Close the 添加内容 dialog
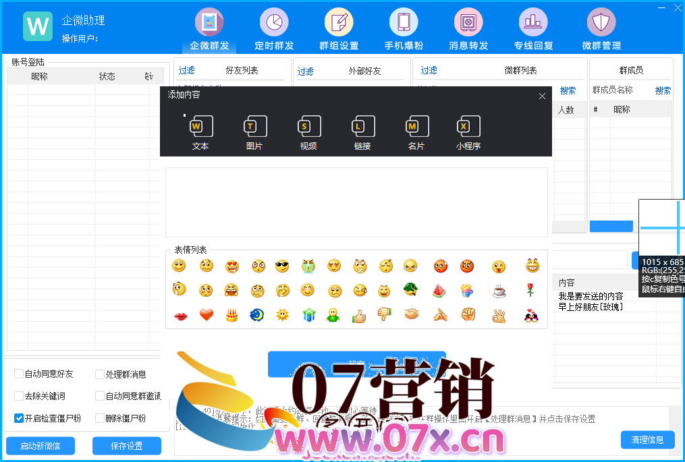This screenshot has height=462, width=685. pos(542,96)
